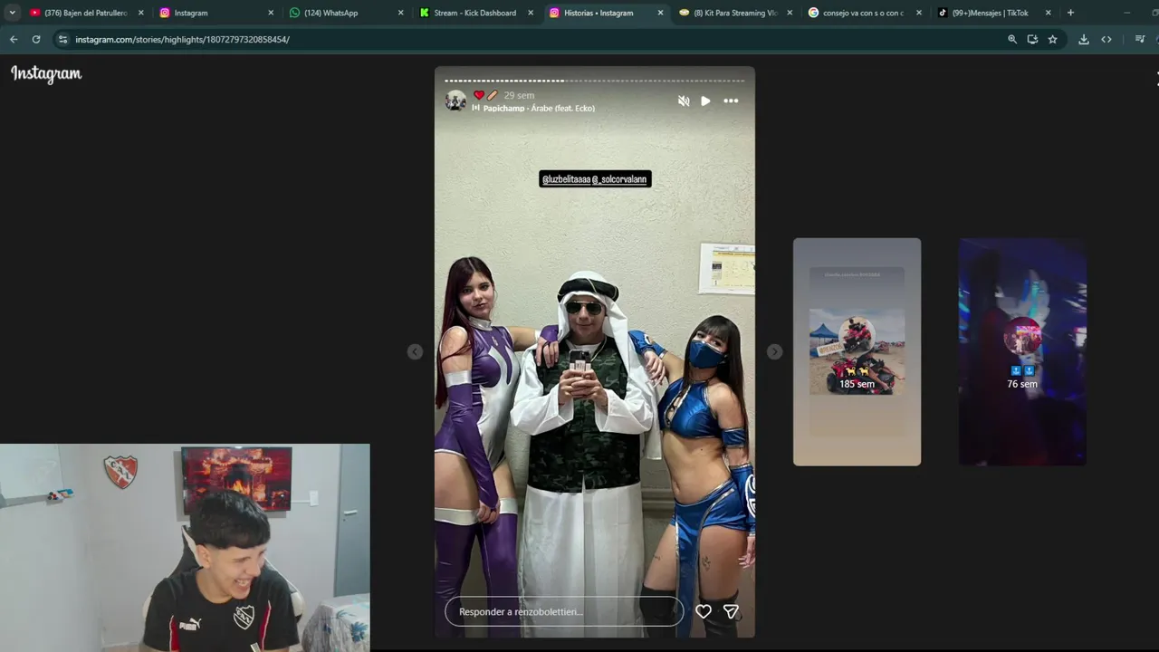Close the WhatsApp tab

pos(400,13)
